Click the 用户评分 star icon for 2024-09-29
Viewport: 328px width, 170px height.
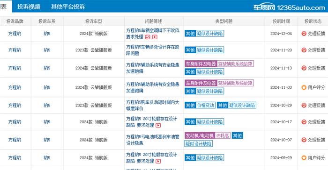304,158
